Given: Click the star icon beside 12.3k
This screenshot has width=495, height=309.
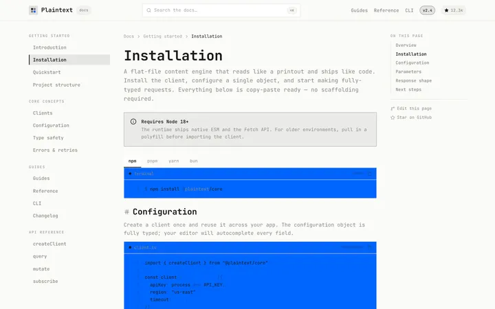Looking at the screenshot, I should pyautogui.click(x=446, y=10).
